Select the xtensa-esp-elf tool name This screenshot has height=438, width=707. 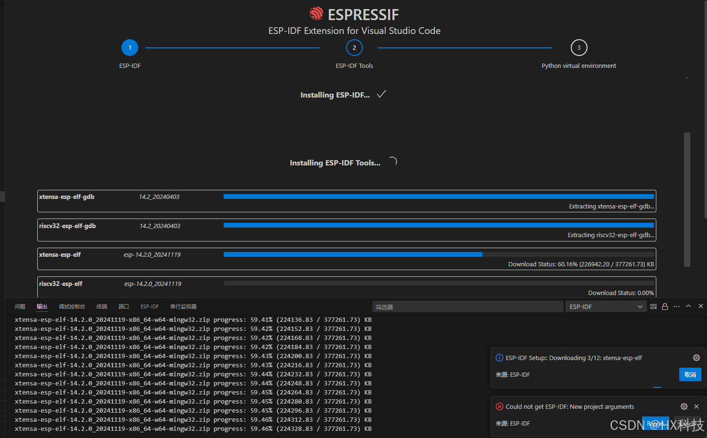(x=60, y=254)
